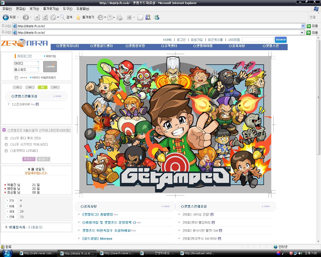Launch the Messenger icon in the toolbar
Image resolution: width=321 pixels, height=257 pixels.
pos(157,17)
